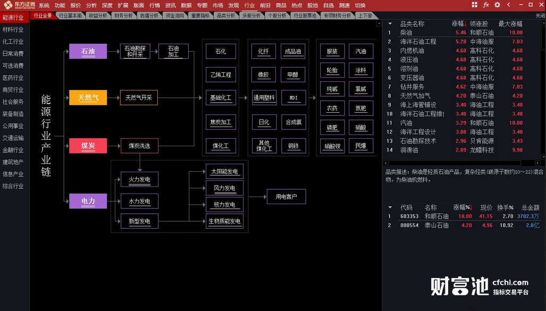Switch to the 上下游 tab

coord(365,15)
